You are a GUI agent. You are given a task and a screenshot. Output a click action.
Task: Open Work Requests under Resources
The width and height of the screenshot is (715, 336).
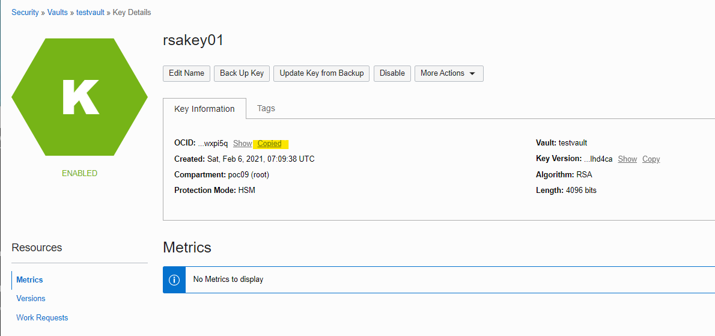click(42, 317)
